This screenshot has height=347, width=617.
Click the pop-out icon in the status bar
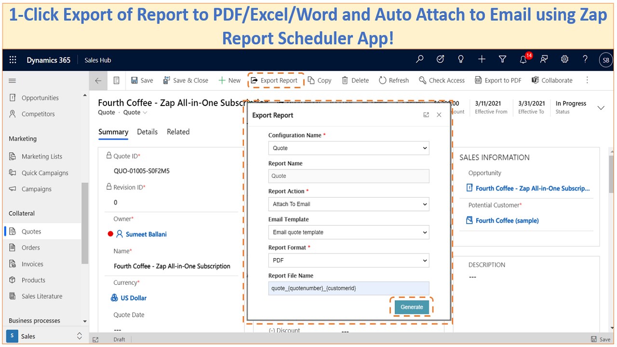[x=95, y=339]
